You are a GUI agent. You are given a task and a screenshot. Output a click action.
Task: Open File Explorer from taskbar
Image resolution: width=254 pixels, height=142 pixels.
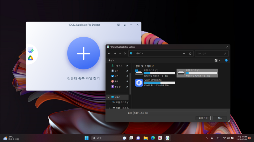[x=145, y=138]
